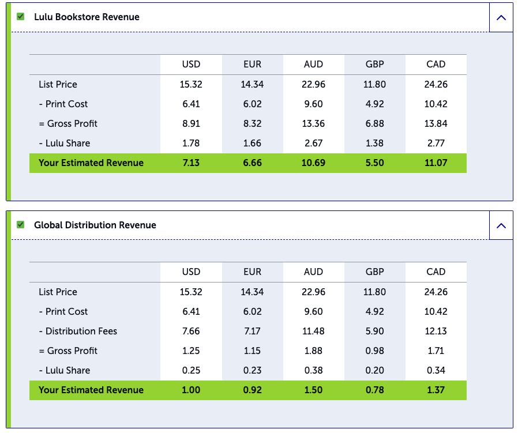This screenshot has height=433, width=518.
Task: Collapse the Lulu Bookstore Revenue panel
Action: [x=501, y=17]
